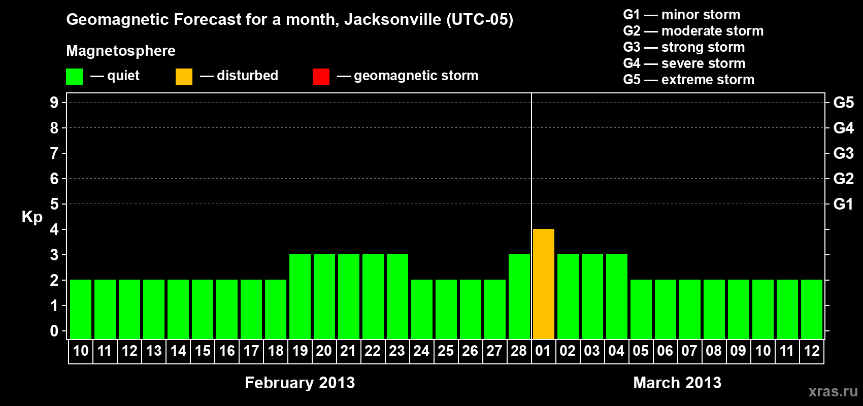
Task: Click the green quiet legend swatch
Action: tap(74, 77)
